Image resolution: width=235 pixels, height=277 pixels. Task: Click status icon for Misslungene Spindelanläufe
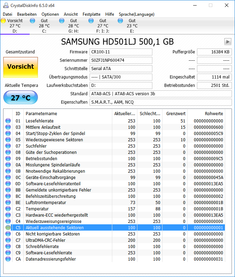pyautogui.click(x=8, y=165)
